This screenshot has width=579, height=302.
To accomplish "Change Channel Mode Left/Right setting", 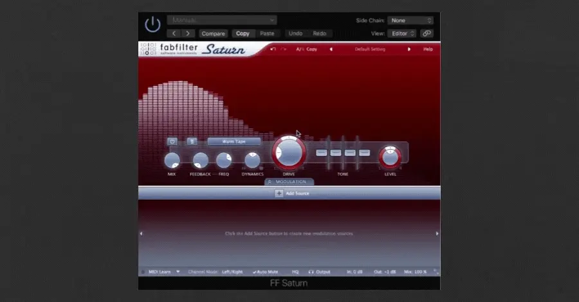I will (x=232, y=272).
